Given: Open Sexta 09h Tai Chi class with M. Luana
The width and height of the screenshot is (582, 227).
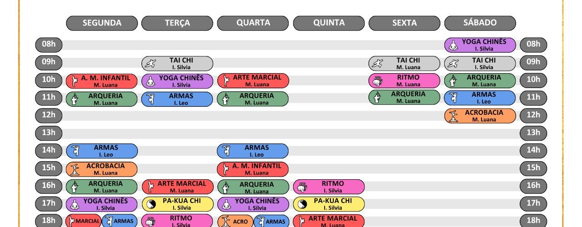Looking at the screenshot, I should (x=404, y=64).
